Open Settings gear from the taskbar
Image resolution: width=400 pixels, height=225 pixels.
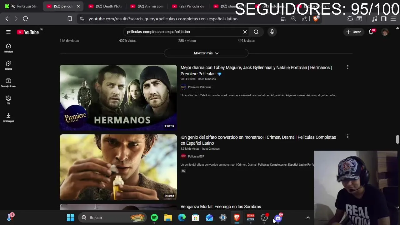(x=223, y=217)
